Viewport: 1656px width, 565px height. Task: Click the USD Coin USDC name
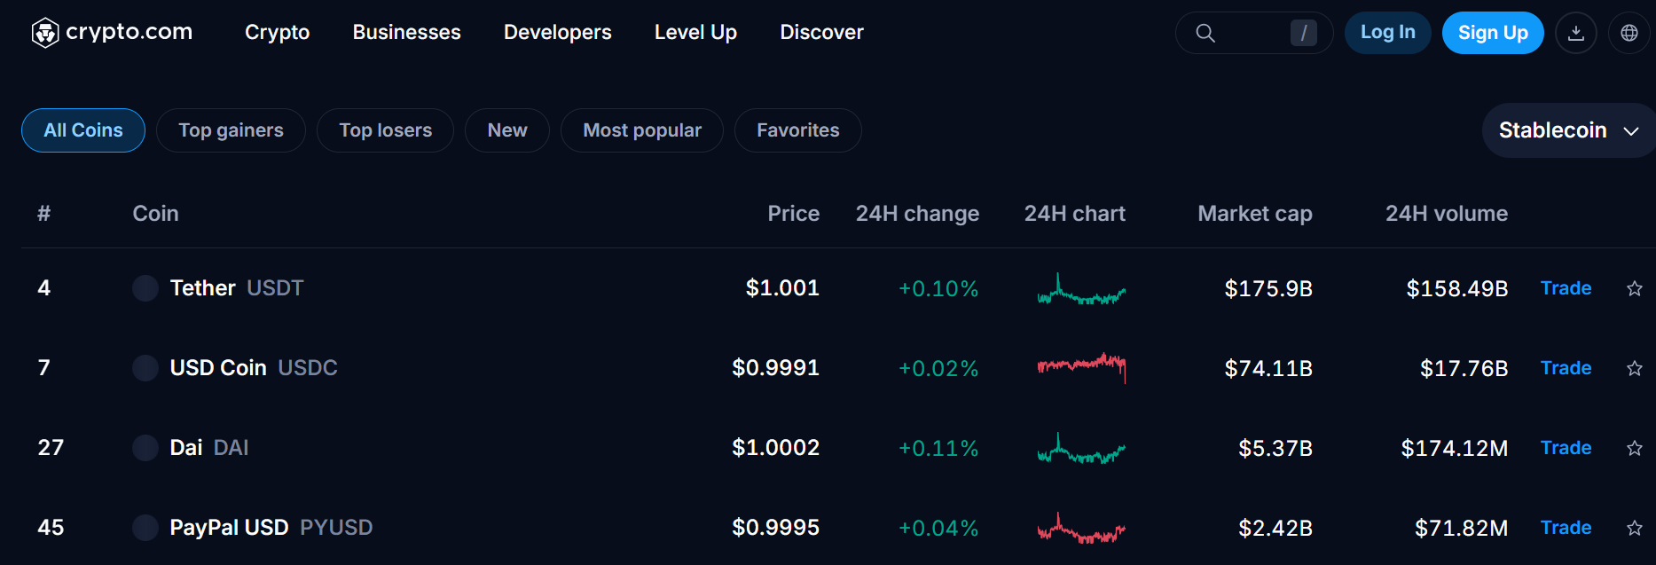(254, 368)
